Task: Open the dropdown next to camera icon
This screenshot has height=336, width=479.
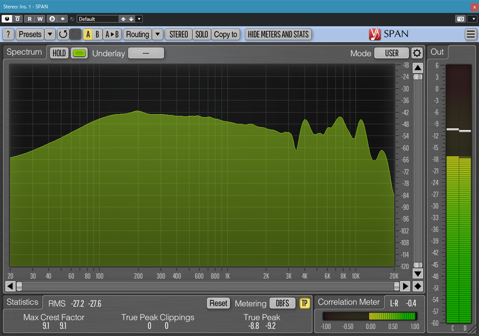Action: click(x=473, y=19)
